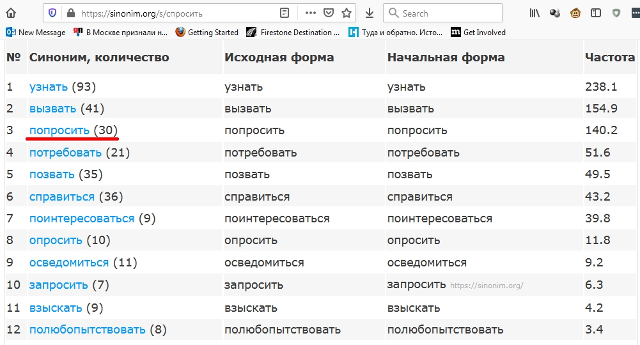The height and width of the screenshot is (345, 640).
Task: Click 'осведомиться' in the Исходная форма column
Action: (x=264, y=263)
